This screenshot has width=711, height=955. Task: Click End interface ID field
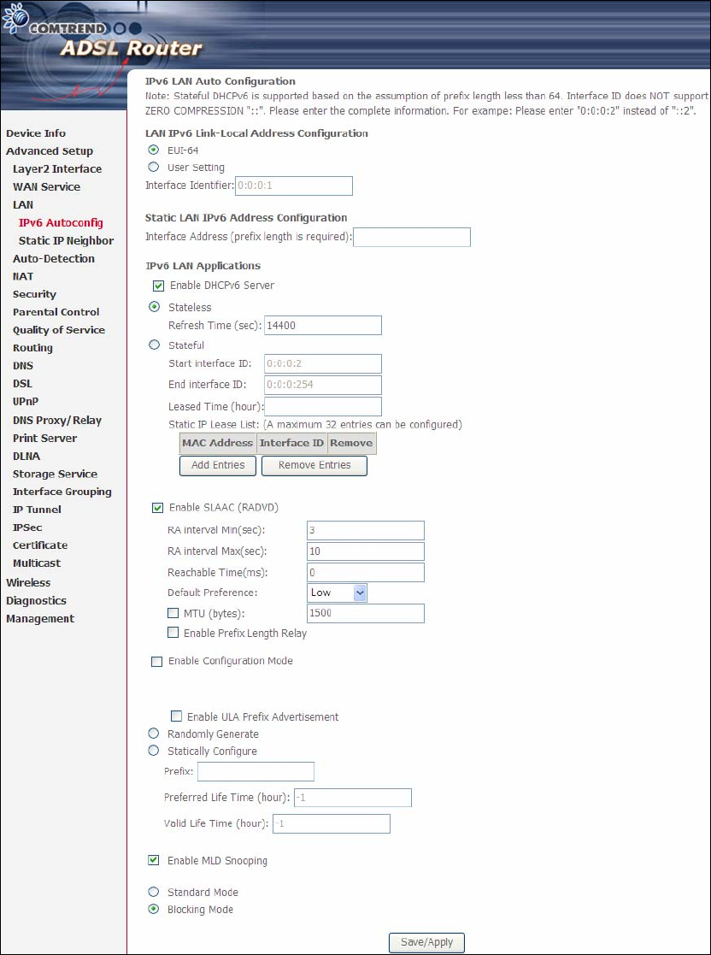click(x=323, y=385)
